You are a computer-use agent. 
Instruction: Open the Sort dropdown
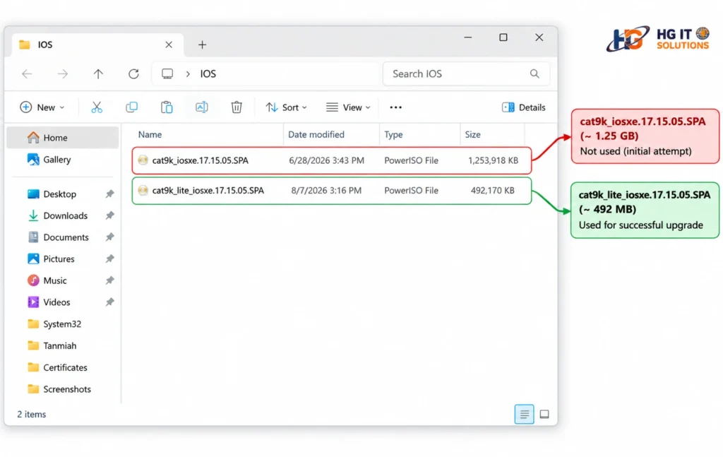(x=287, y=107)
